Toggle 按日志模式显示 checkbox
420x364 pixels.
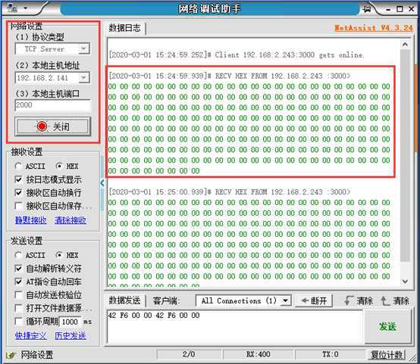coord(18,179)
